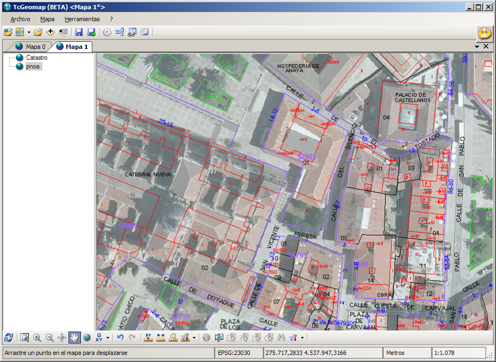Click the undo arrow icon
Screen dimensions: 496x362
[121, 338]
